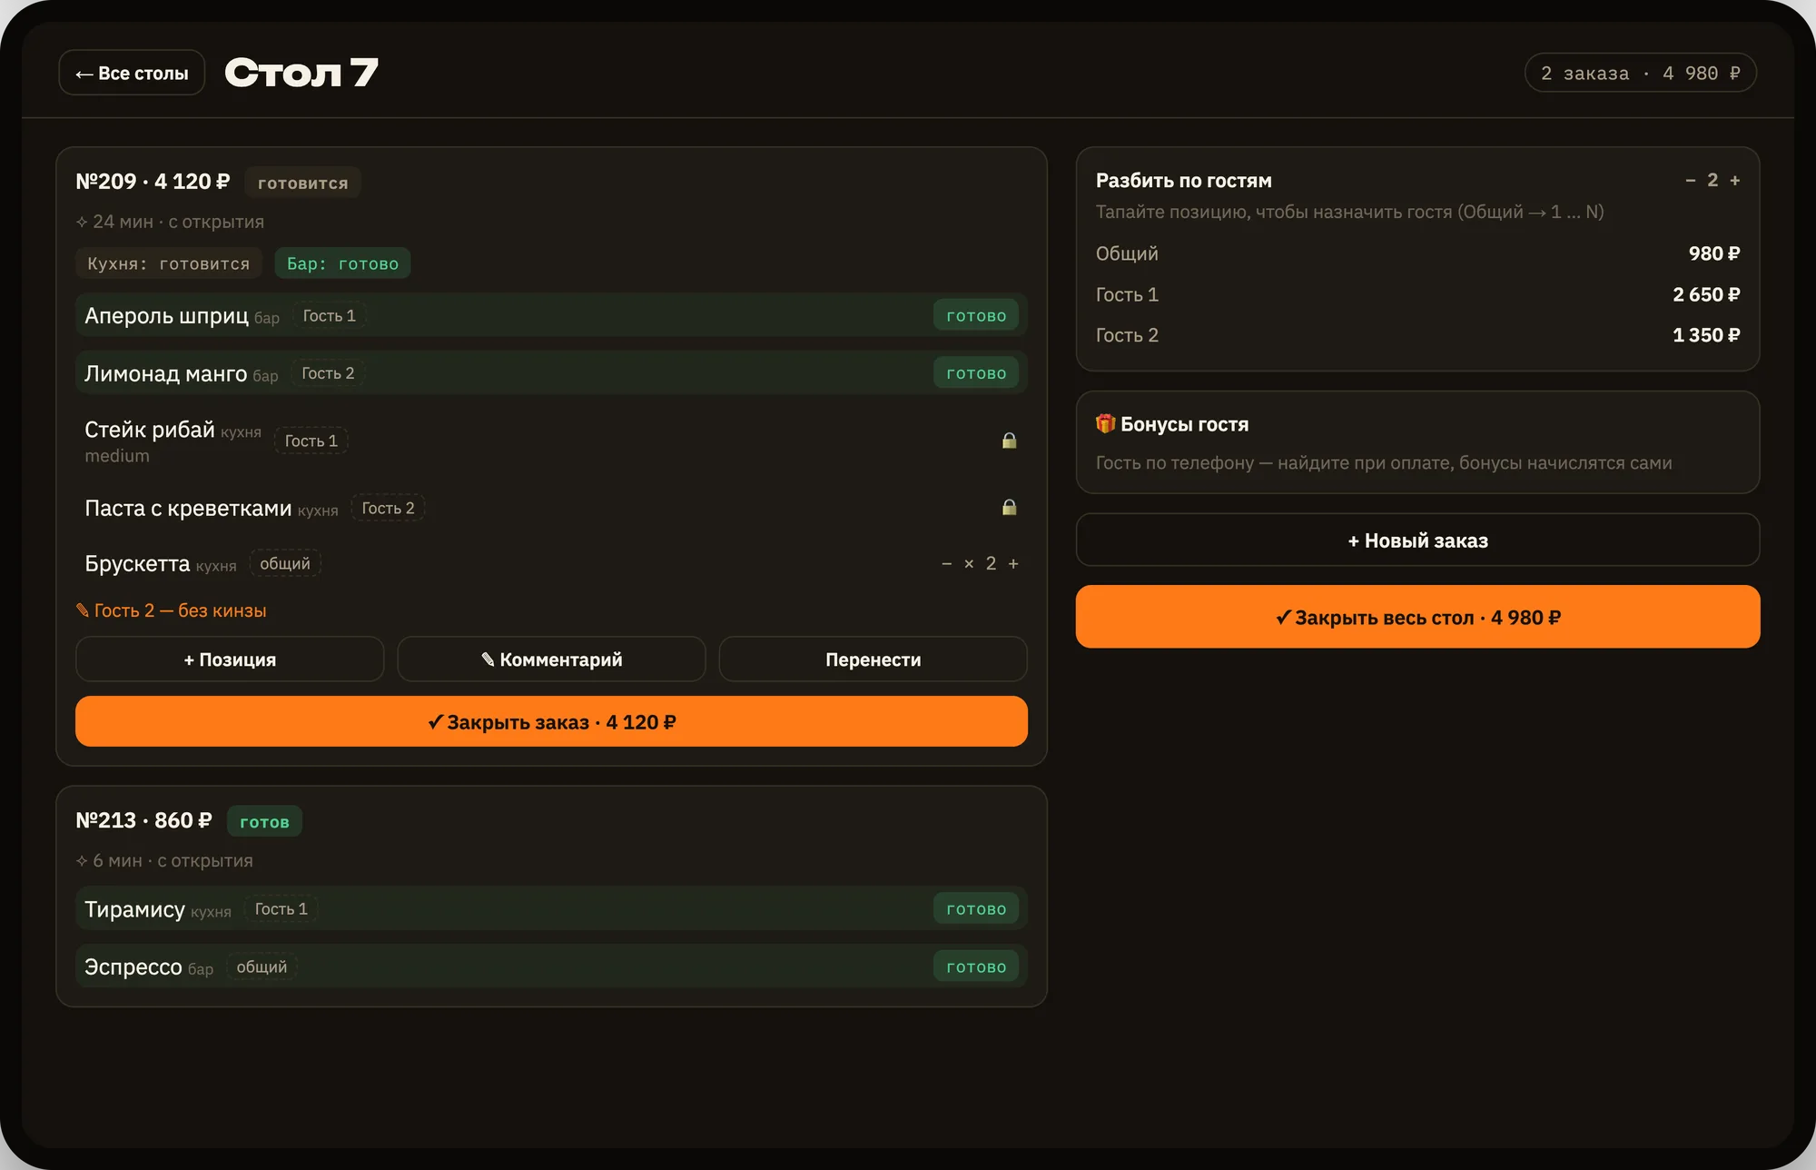1816x1170 pixels.
Task: Tap guest tag Гость 1 on Апероль шприц
Action: (330, 316)
